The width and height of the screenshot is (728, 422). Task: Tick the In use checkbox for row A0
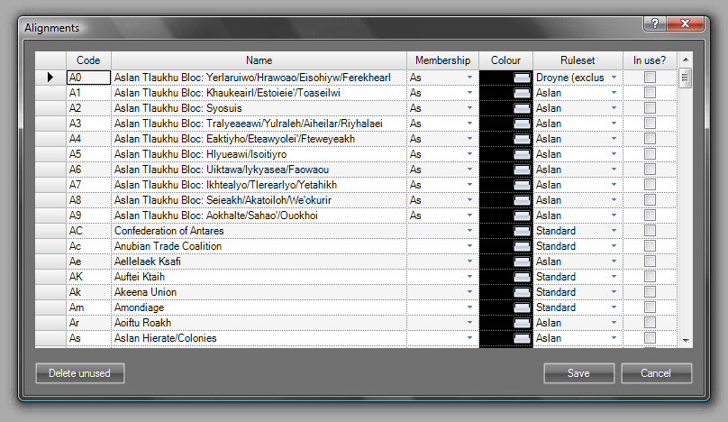(x=650, y=78)
